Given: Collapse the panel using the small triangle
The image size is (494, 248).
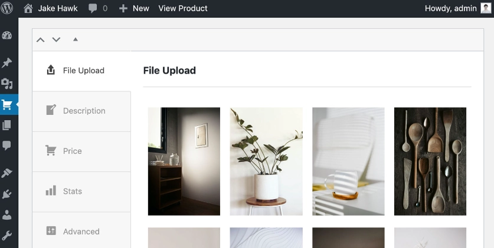Looking at the screenshot, I should pos(76,39).
